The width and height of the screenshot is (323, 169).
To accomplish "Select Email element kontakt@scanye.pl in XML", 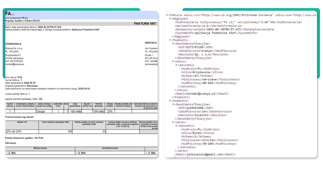I will (202, 94).
